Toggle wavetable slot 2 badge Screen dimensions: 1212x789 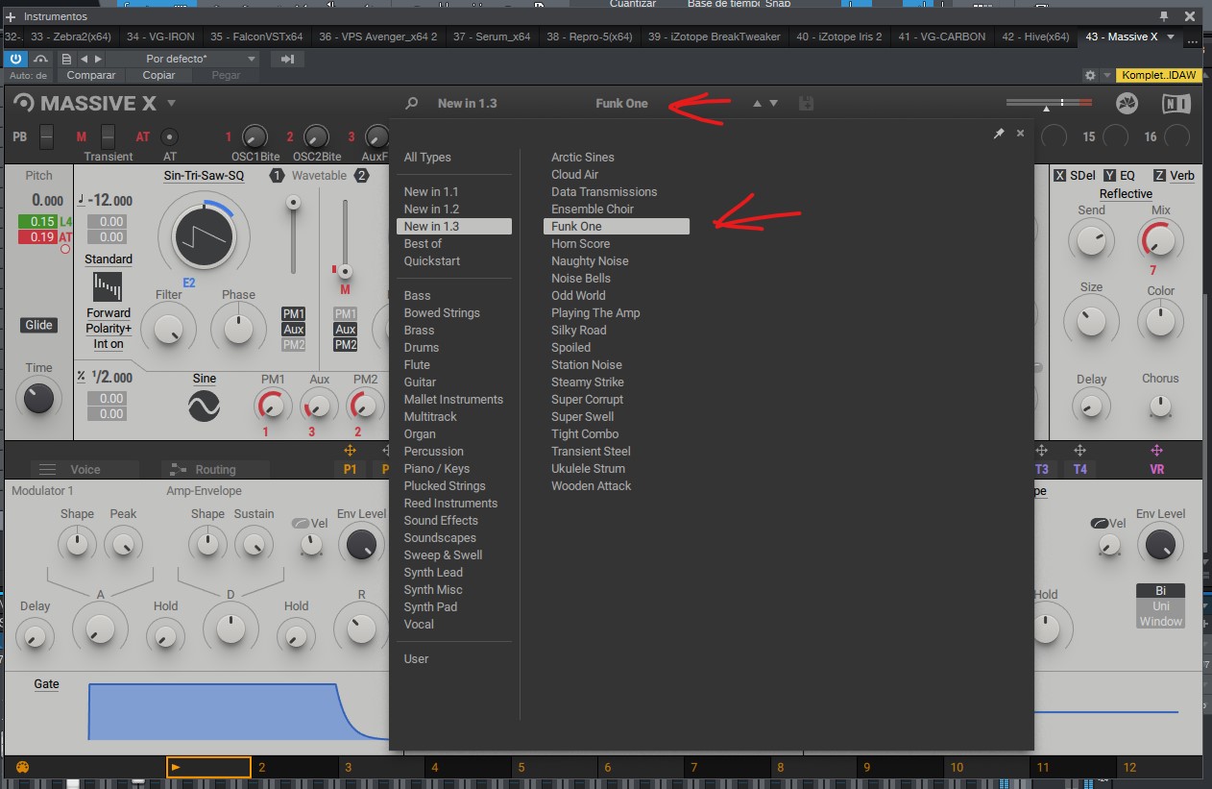coord(361,175)
